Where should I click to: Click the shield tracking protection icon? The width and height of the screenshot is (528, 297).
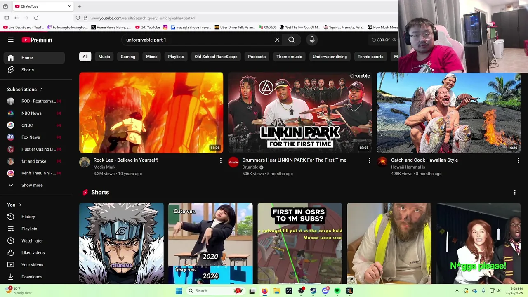(78, 18)
